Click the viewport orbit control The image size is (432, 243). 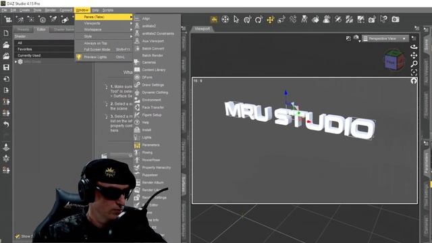[x=414, y=47]
